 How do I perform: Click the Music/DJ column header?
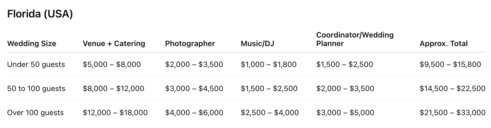tap(257, 43)
